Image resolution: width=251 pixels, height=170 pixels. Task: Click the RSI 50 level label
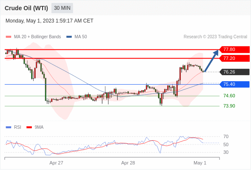pos(226,144)
